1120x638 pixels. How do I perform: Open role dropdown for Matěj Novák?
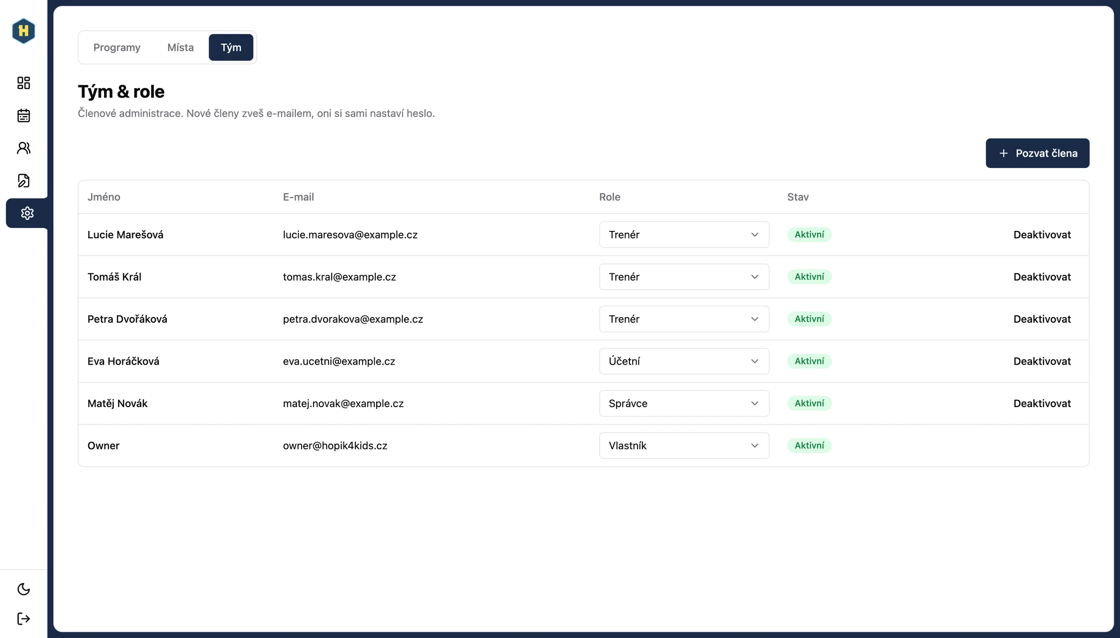click(x=684, y=403)
